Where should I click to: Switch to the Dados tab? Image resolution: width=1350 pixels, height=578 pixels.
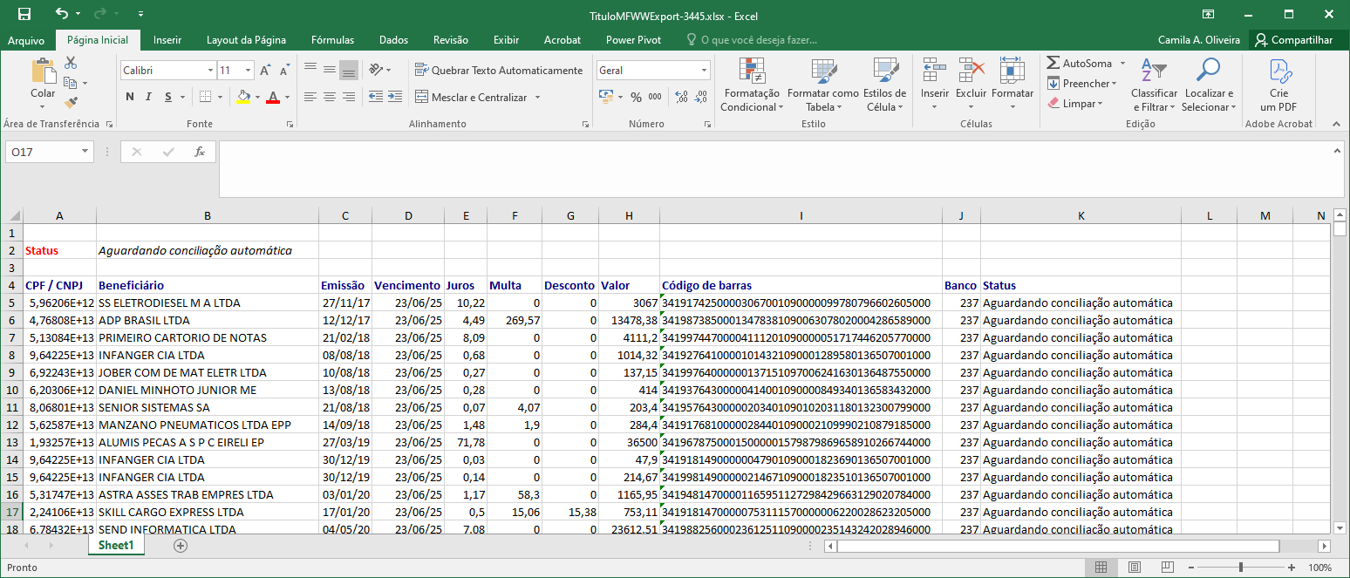(x=393, y=40)
